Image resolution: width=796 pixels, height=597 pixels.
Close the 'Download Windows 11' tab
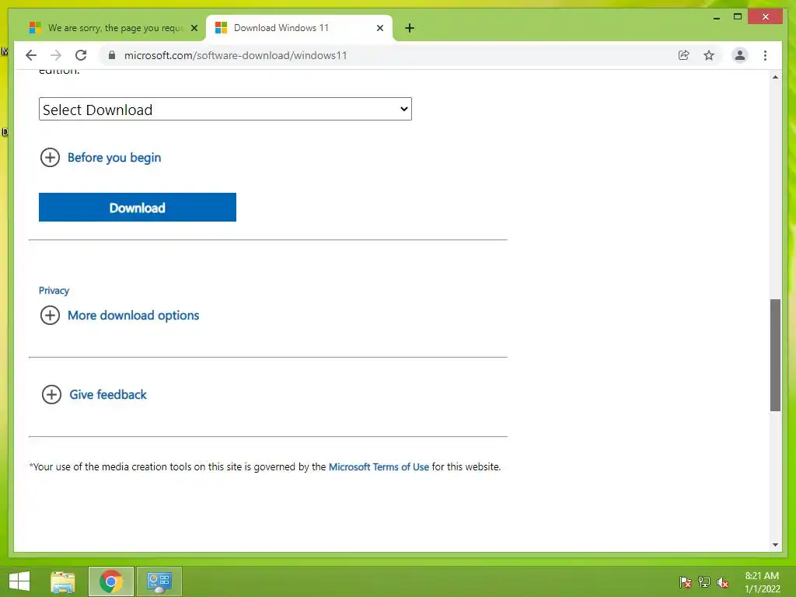click(x=379, y=28)
